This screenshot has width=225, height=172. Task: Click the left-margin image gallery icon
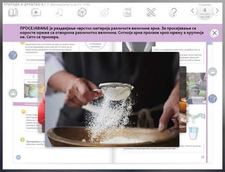[13, 93]
